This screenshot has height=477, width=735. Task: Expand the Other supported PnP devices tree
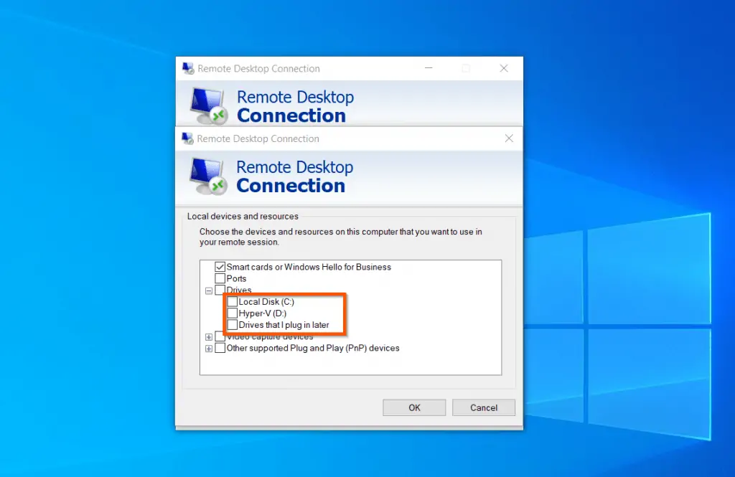point(209,348)
